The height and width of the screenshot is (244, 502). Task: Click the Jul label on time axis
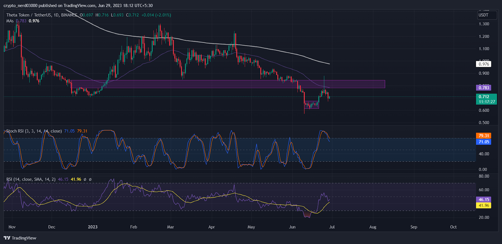click(x=332, y=227)
